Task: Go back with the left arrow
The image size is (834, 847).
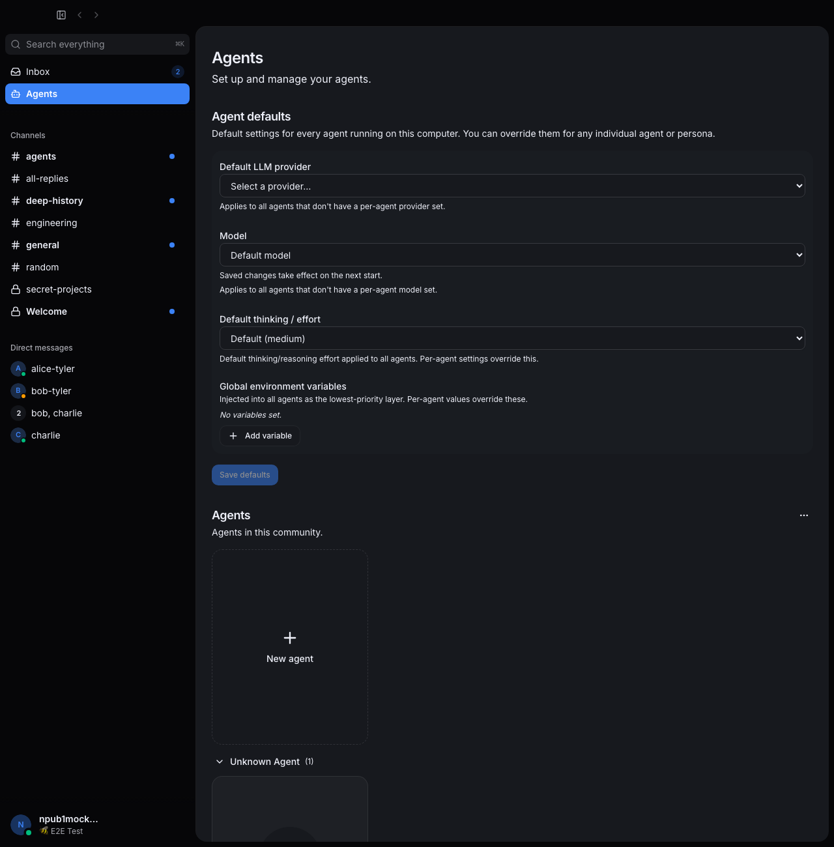Action: (79, 15)
